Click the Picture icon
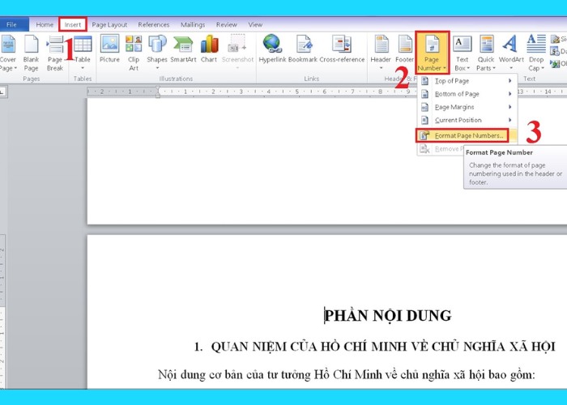The width and height of the screenshot is (567, 405). click(x=109, y=49)
